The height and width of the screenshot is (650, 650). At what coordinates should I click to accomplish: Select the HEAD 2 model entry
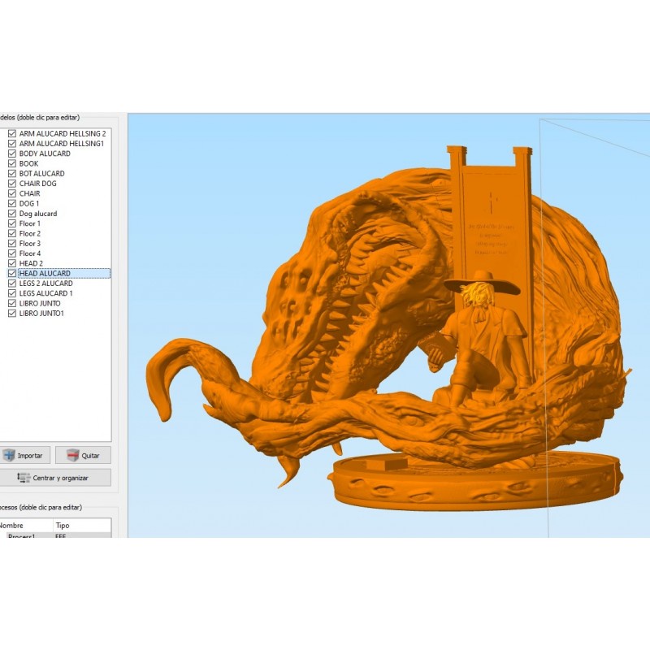31,263
